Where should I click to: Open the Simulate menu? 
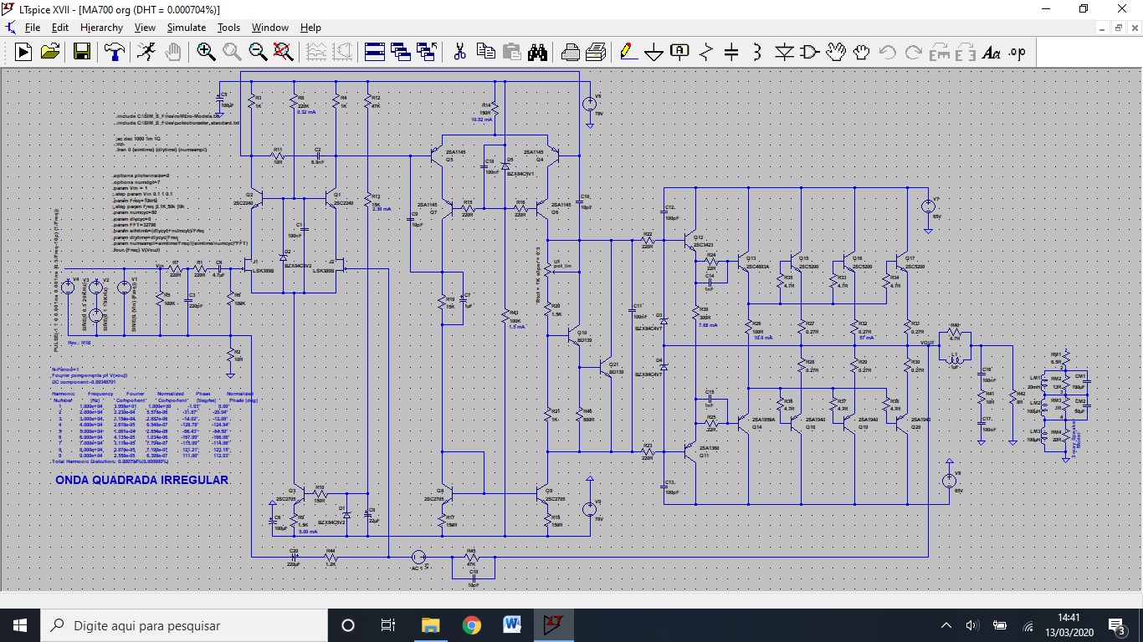[x=186, y=28]
